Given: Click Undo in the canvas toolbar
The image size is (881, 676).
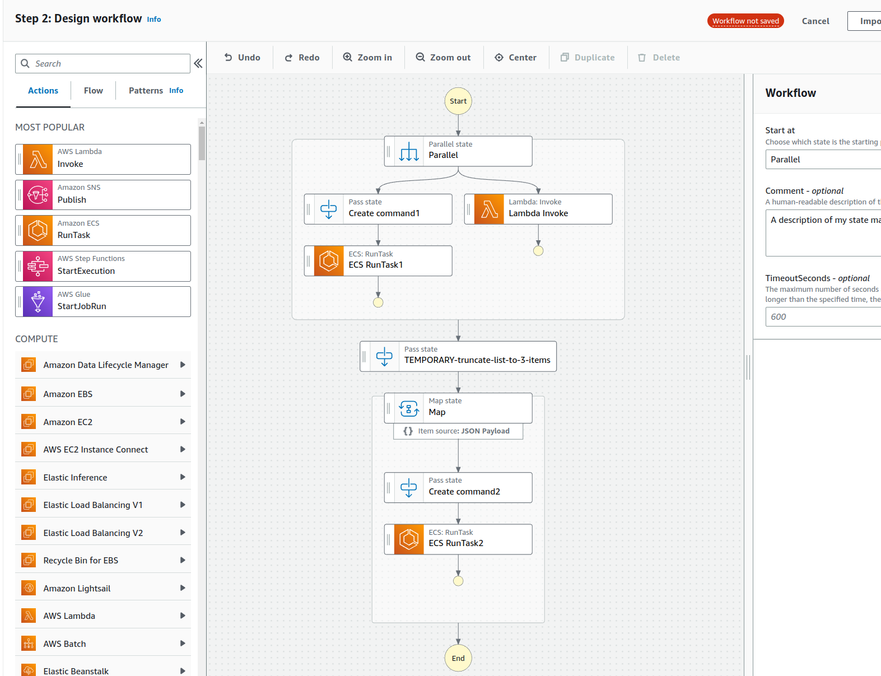Looking at the screenshot, I should pos(243,58).
